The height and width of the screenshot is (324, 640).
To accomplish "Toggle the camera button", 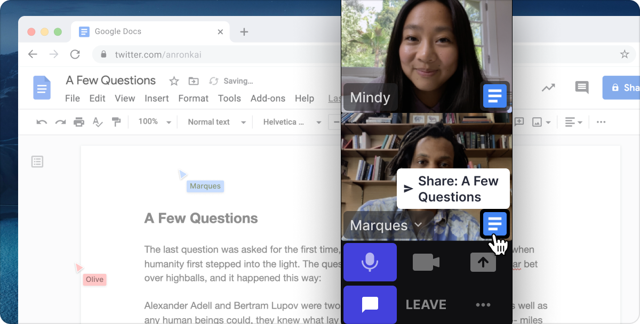I will click(x=426, y=262).
